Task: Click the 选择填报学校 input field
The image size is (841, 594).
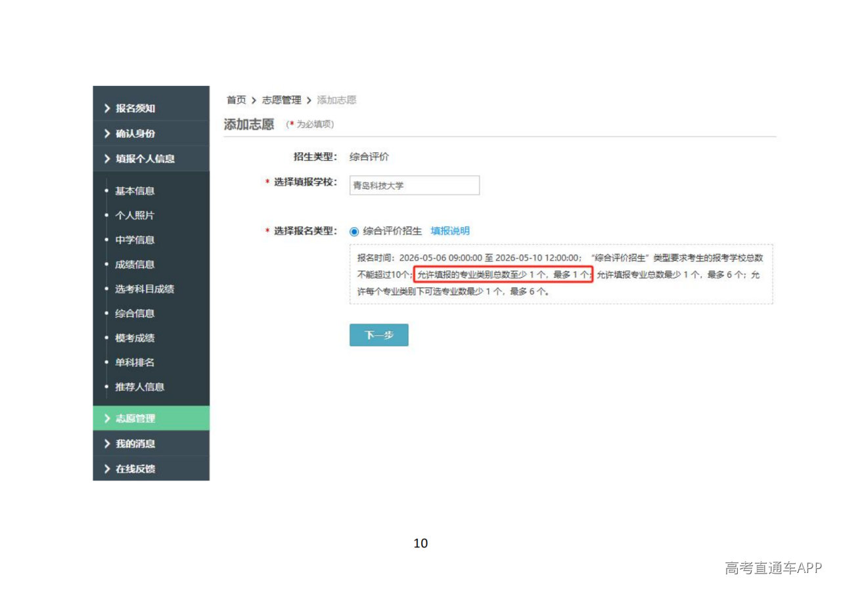Action: point(415,186)
